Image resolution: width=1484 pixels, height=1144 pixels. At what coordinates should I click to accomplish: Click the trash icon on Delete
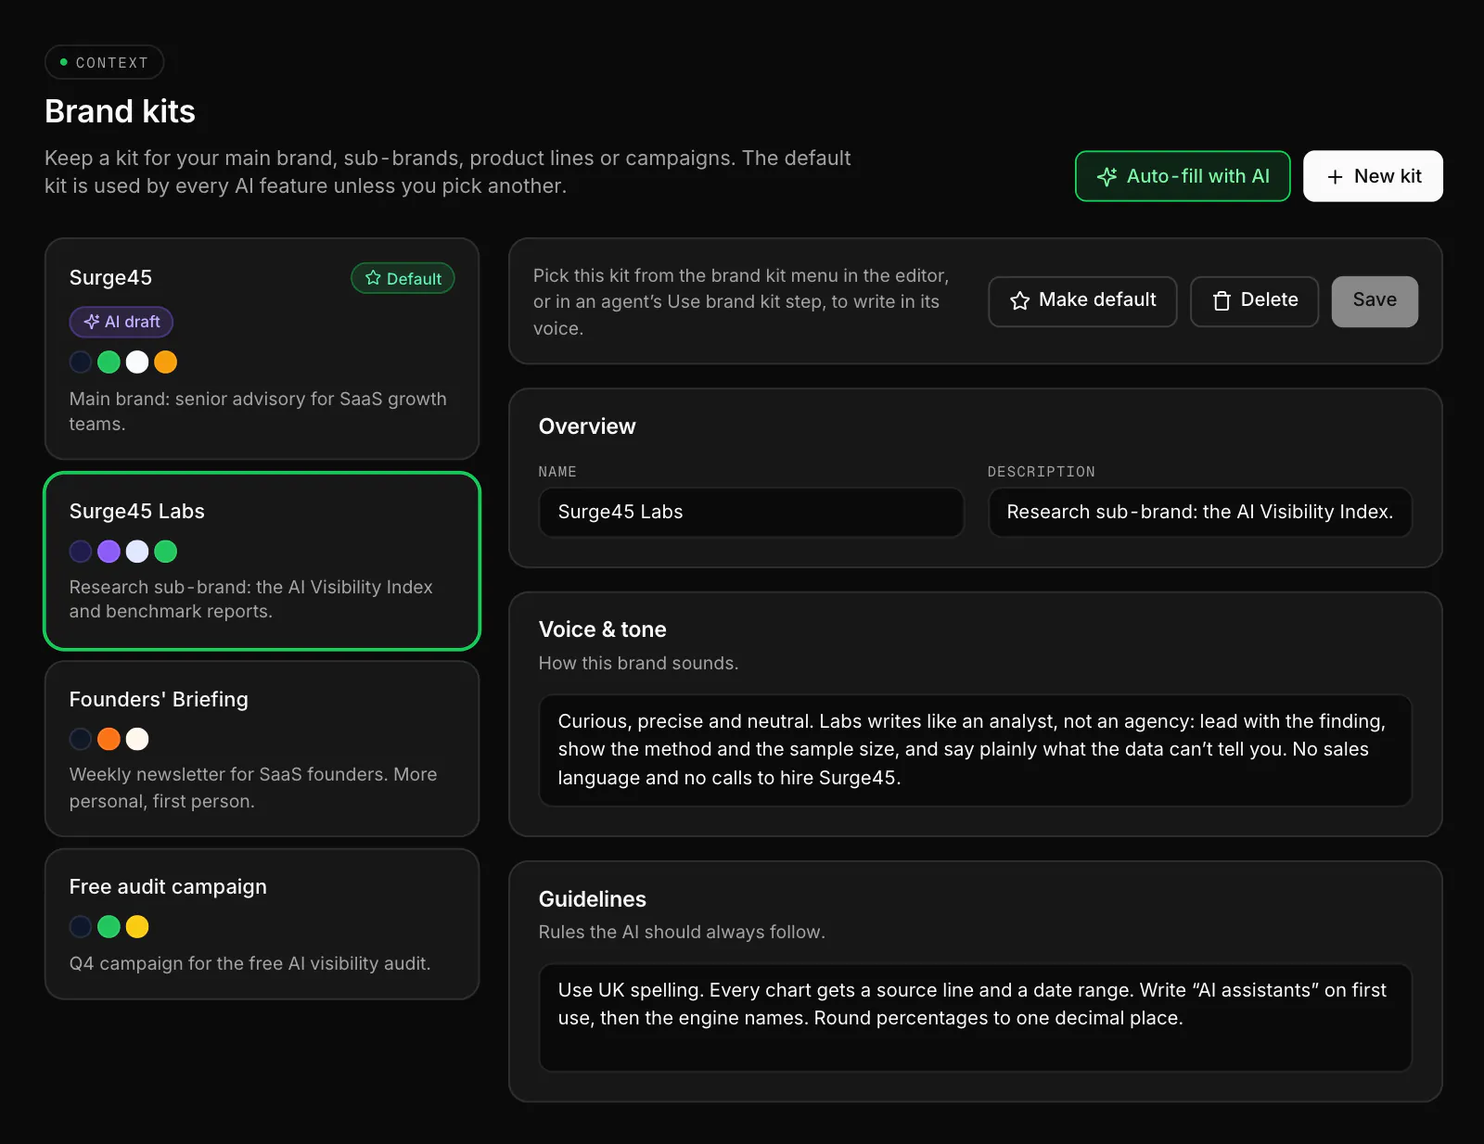coord(1222,300)
